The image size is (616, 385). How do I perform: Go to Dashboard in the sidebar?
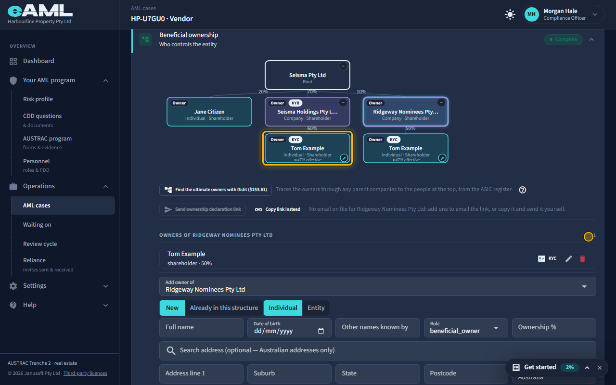click(38, 61)
